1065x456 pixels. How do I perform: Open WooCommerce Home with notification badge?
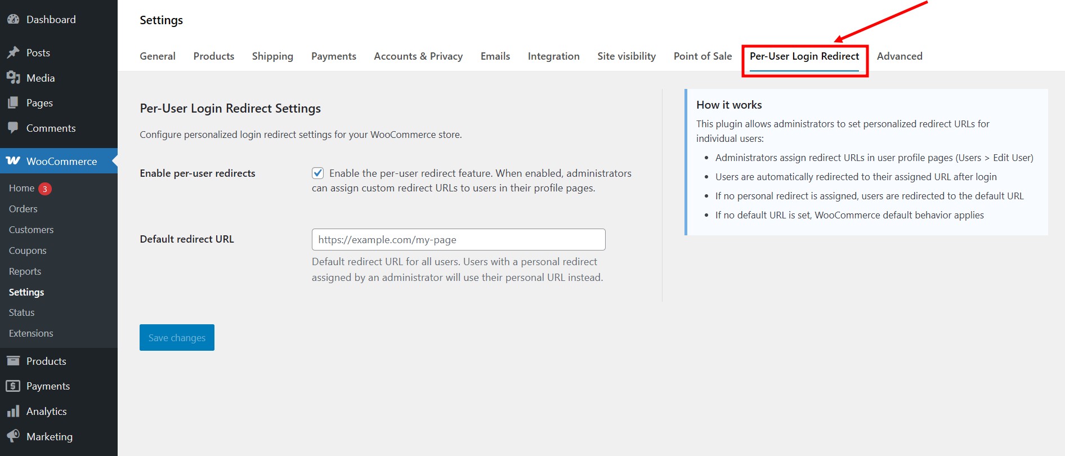[x=22, y=188]
